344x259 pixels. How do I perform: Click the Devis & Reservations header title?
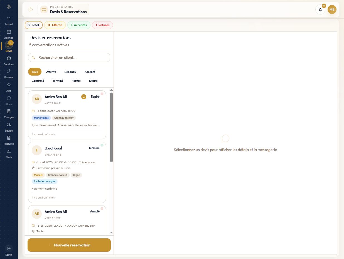[x=68, y=12]
